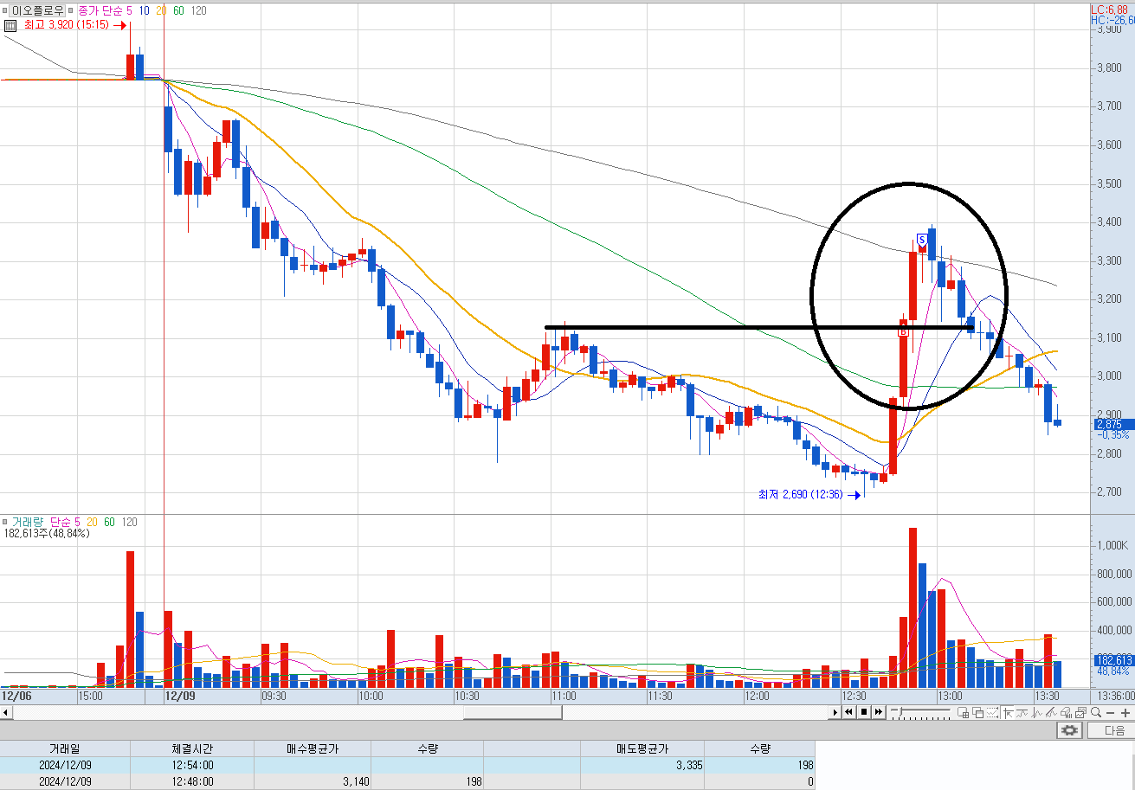This screenshot has width=1135, height=790.
Task: Click the horizontal chart scrollbar thumb
Action: [512, 712]
